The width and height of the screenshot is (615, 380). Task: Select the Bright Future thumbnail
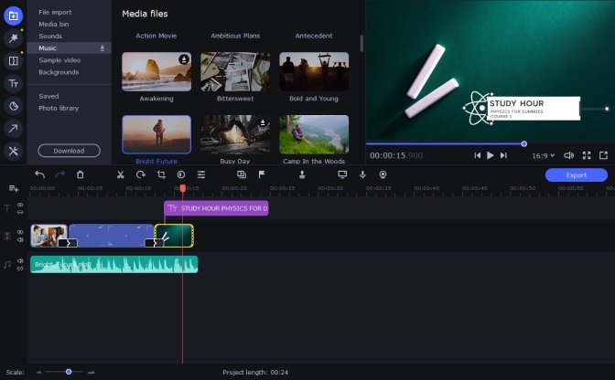click(x=156, y=134)
